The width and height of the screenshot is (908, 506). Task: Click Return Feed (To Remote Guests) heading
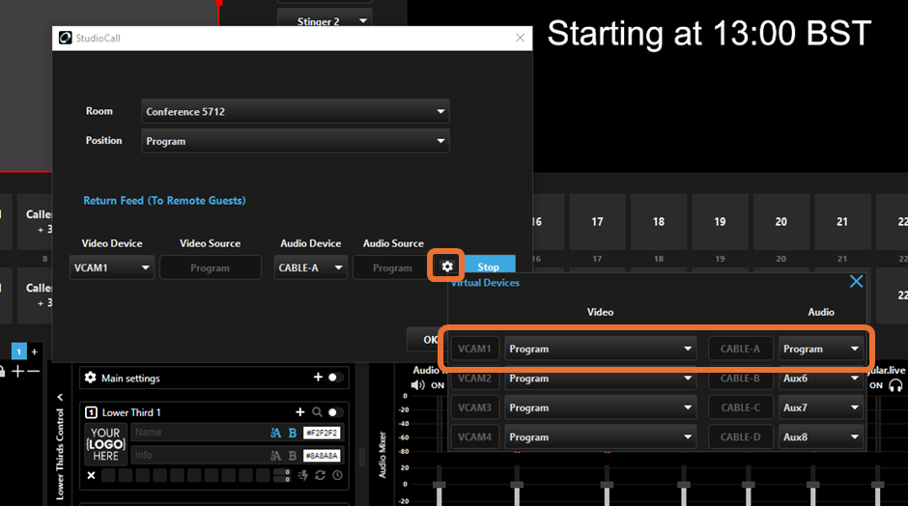tap(164, 200)
